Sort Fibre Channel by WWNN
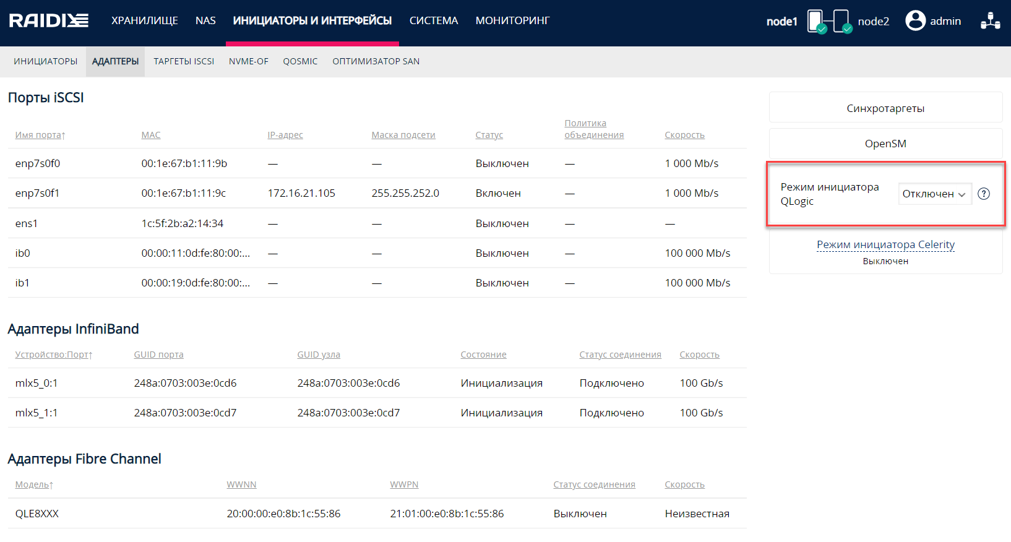 point(242,484)
